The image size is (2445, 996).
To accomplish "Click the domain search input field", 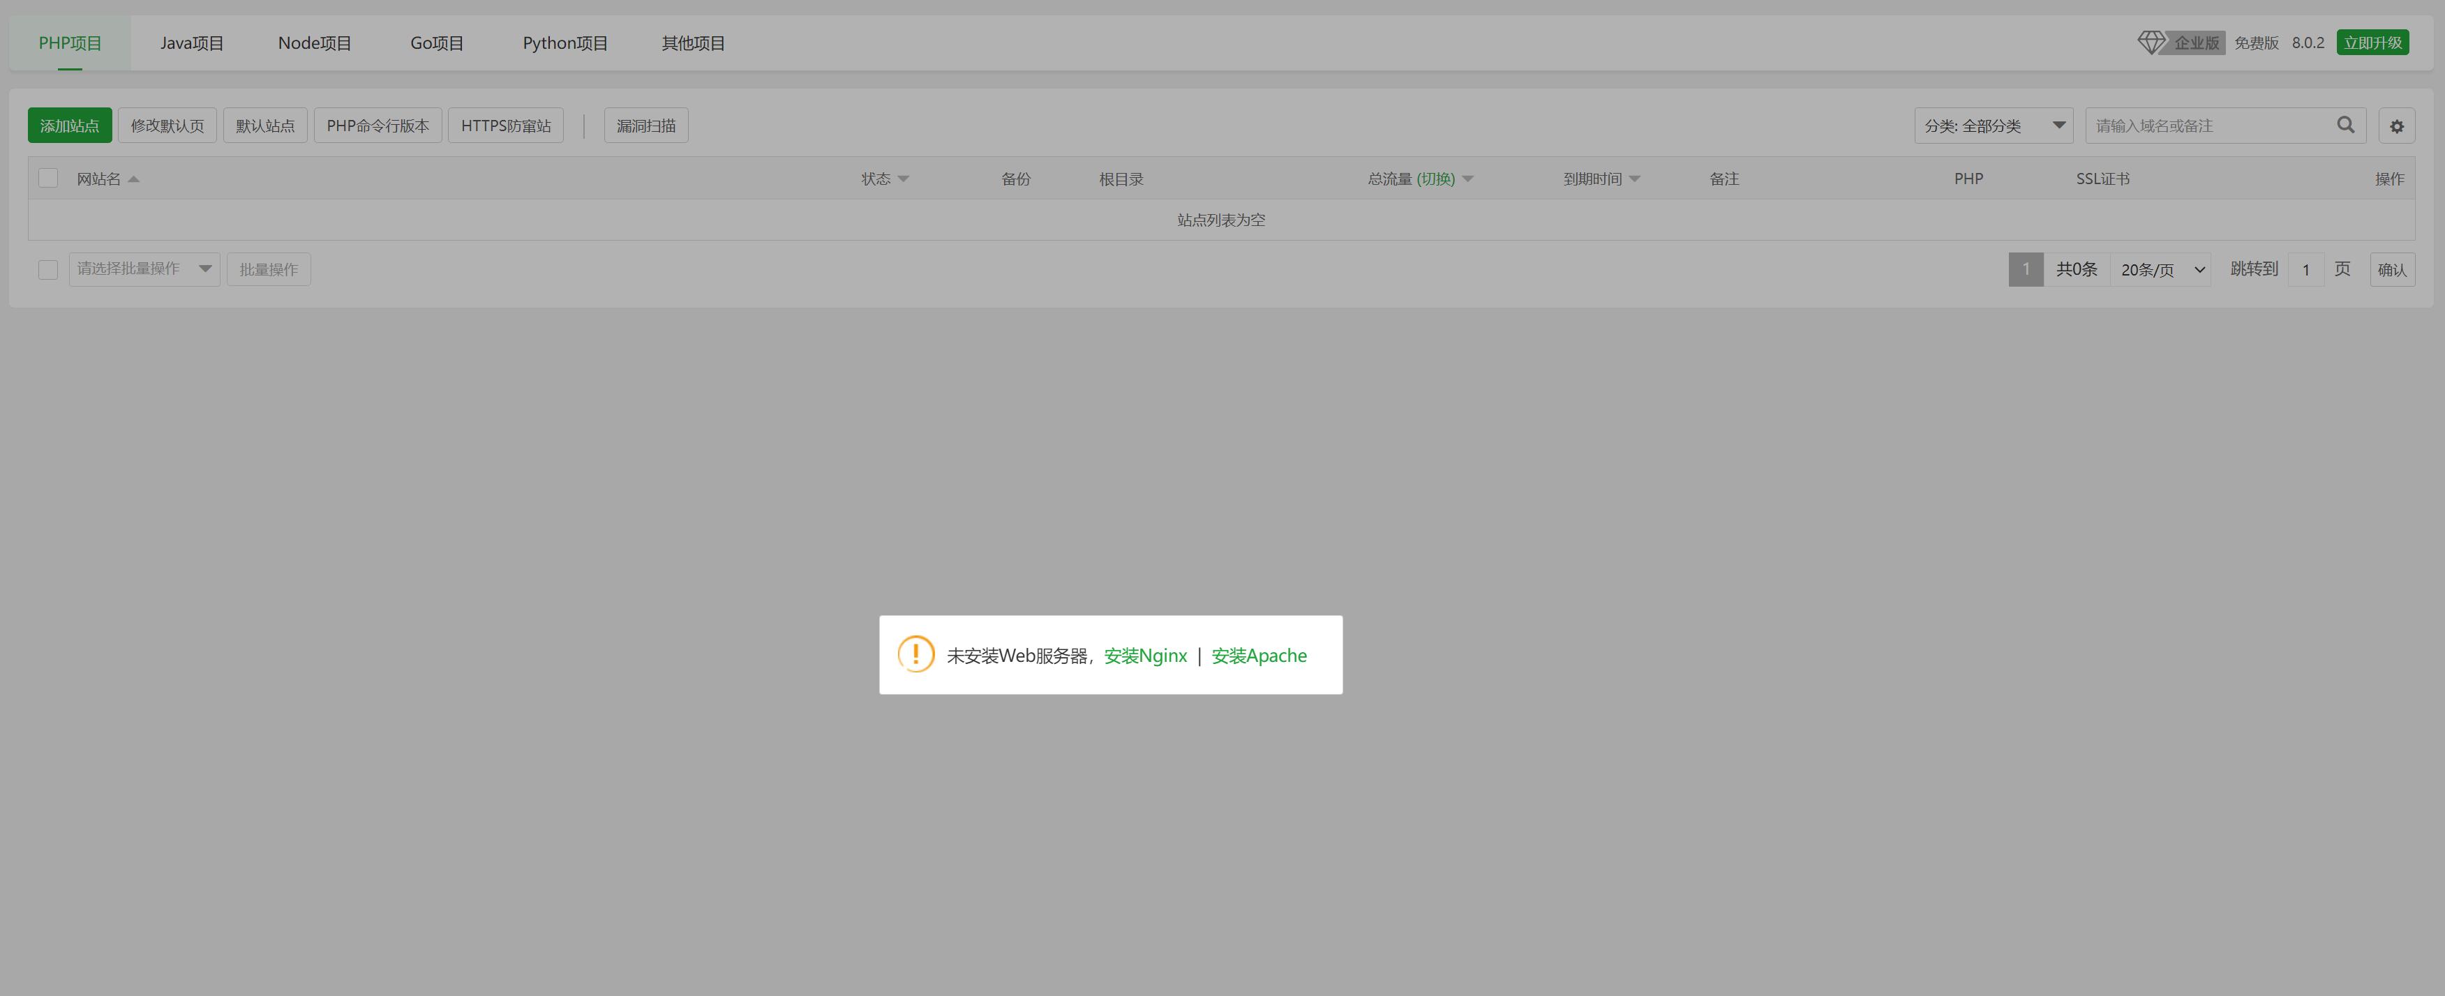I will pyautogui.click(x=2210, y=126).
